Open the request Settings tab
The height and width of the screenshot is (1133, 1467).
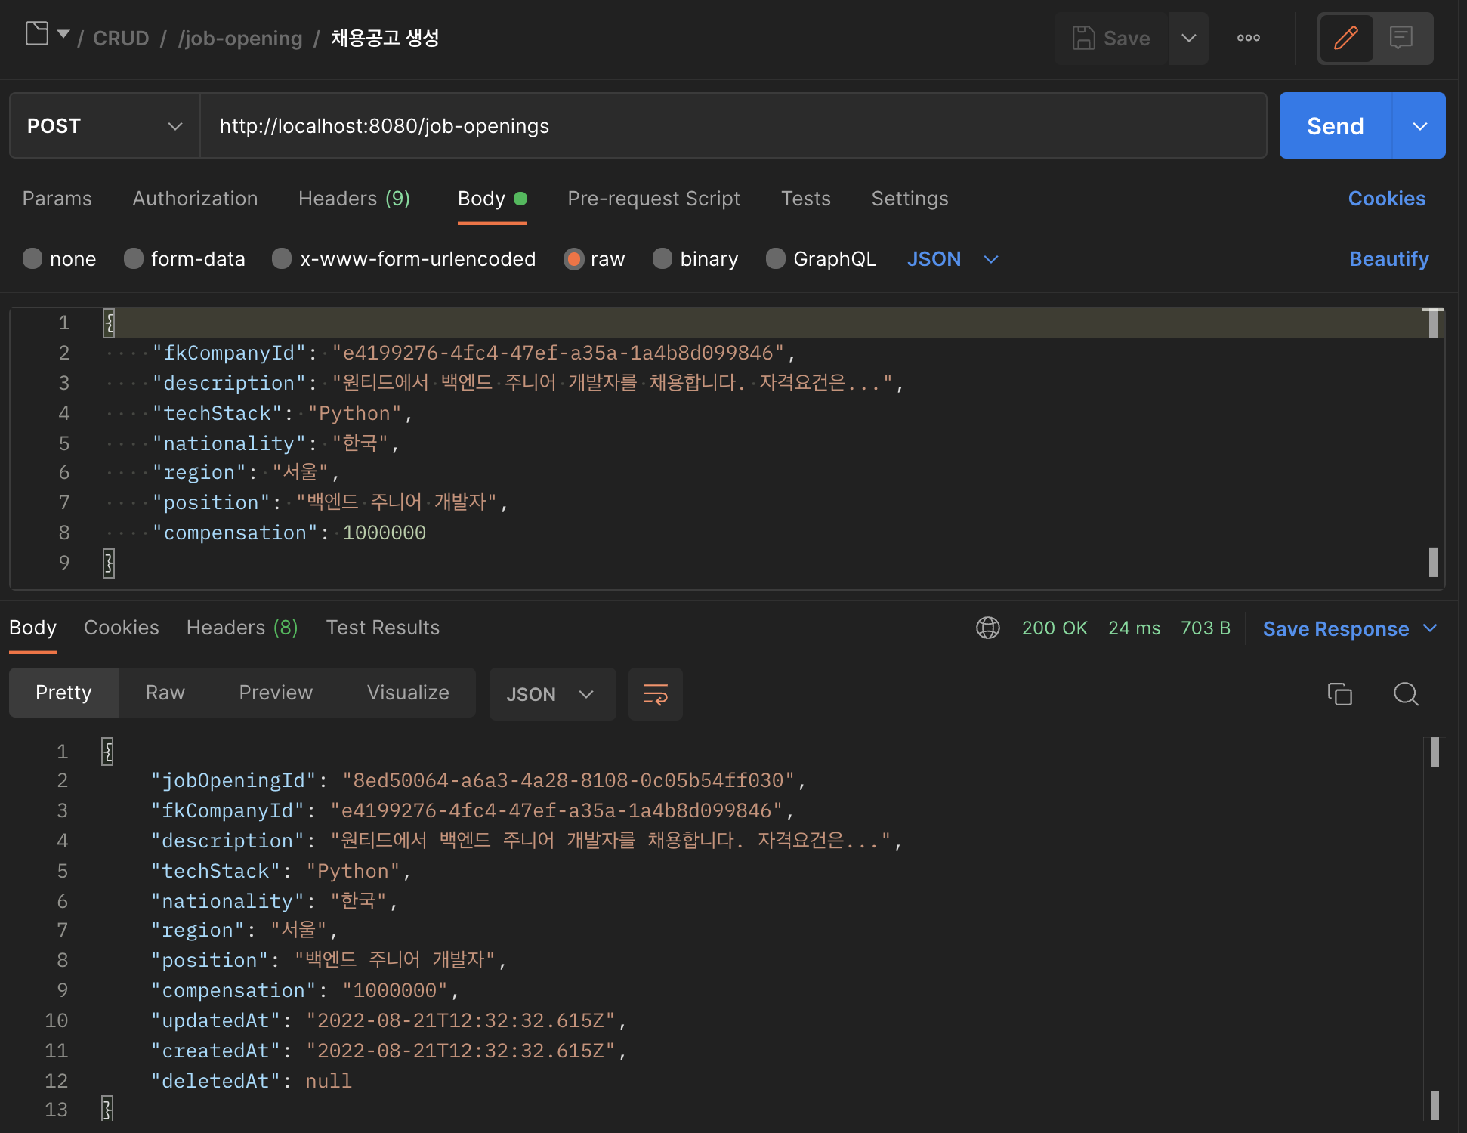click(x=910, y=199)
